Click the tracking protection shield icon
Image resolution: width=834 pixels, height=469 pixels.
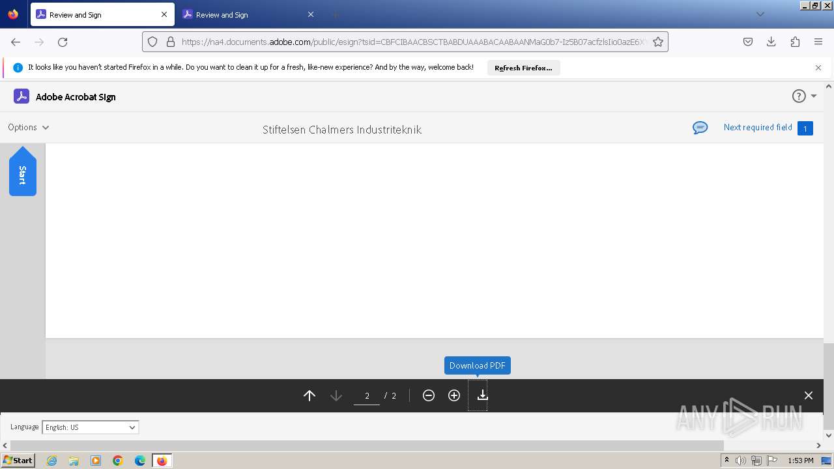pos(152,42)
